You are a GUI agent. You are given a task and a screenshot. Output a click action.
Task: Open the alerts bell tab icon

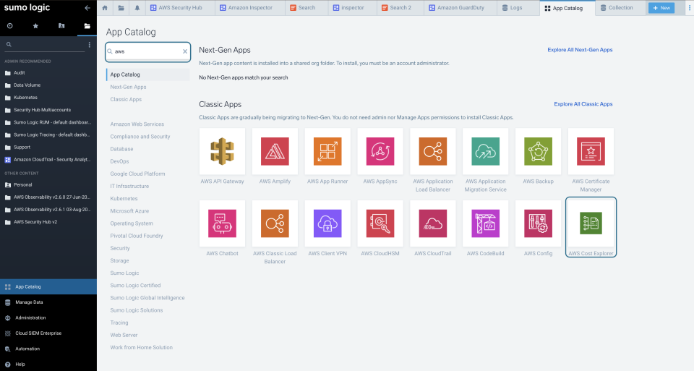coord(137,7)
